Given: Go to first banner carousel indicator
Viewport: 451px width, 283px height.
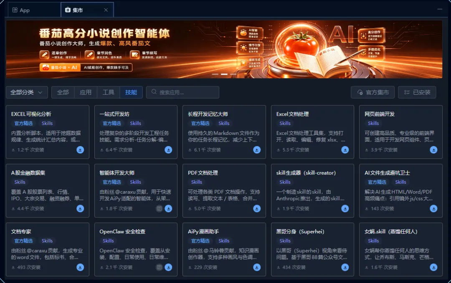Looking at the screenshot, I should [x=215, y=74].
